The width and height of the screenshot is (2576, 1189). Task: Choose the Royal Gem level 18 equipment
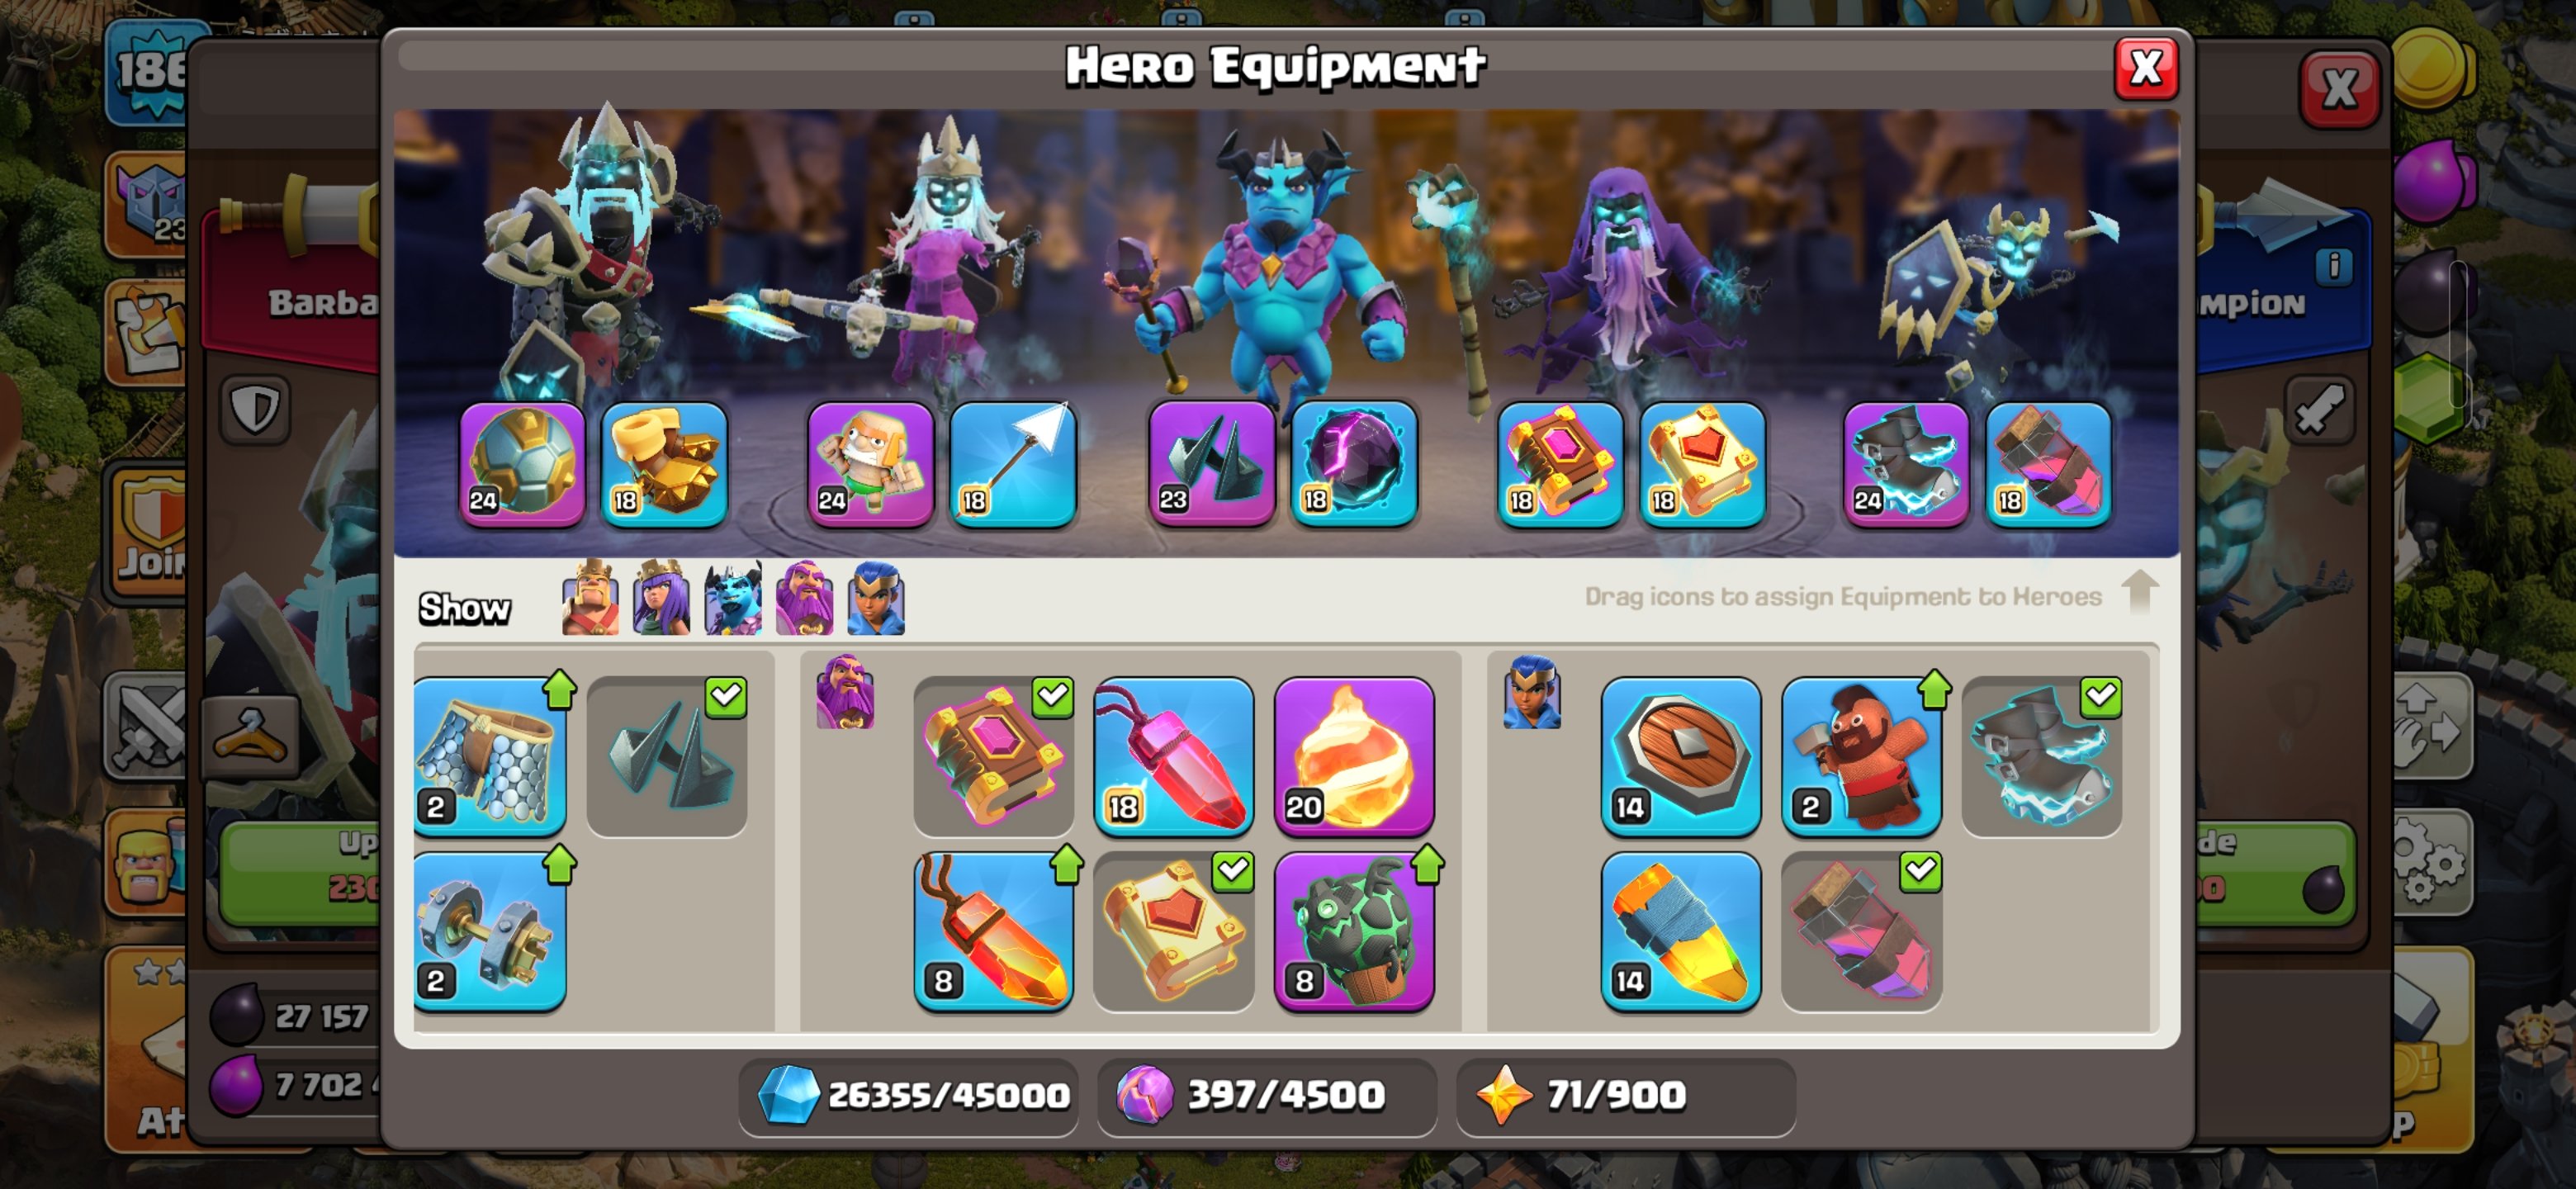tap(1173, 757)
